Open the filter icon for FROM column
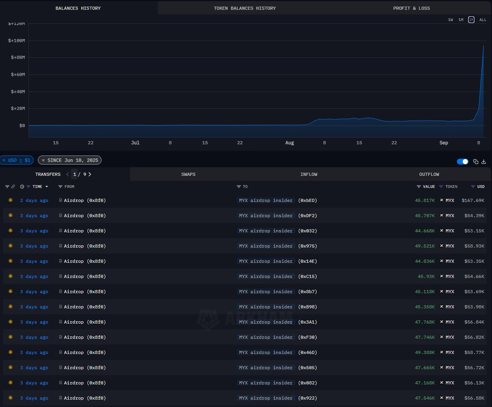The height and width of the screenshot is (407, 492). (x=60, y=187)
